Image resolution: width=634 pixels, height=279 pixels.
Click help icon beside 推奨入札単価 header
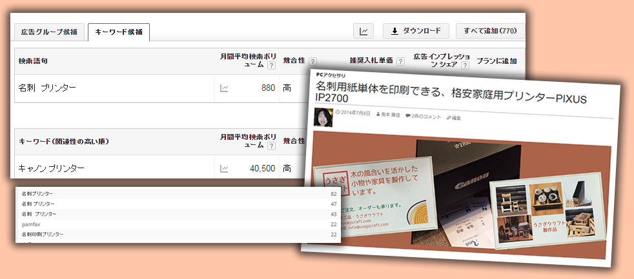400,61
